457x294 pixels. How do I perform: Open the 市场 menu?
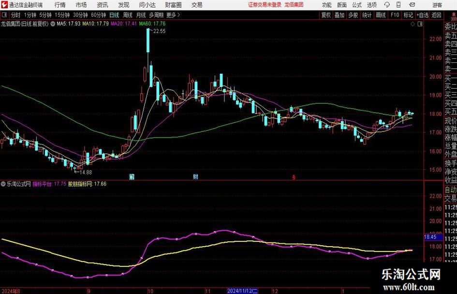click(81, 5)
